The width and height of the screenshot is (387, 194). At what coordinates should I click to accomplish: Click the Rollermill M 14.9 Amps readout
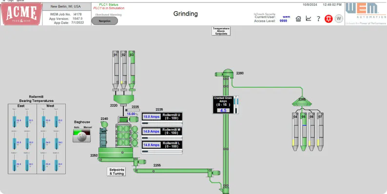(x=151, y=131)
